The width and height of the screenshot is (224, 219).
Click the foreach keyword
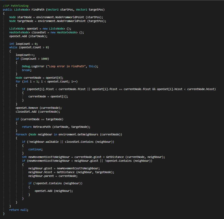pos(21,134)
